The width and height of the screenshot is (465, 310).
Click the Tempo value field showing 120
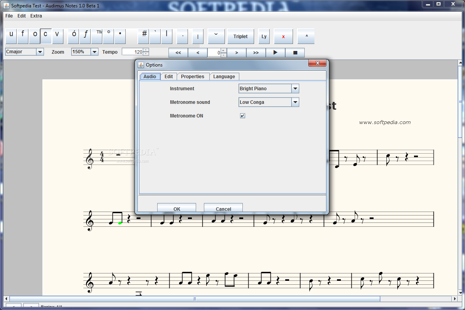click(133, 52)
